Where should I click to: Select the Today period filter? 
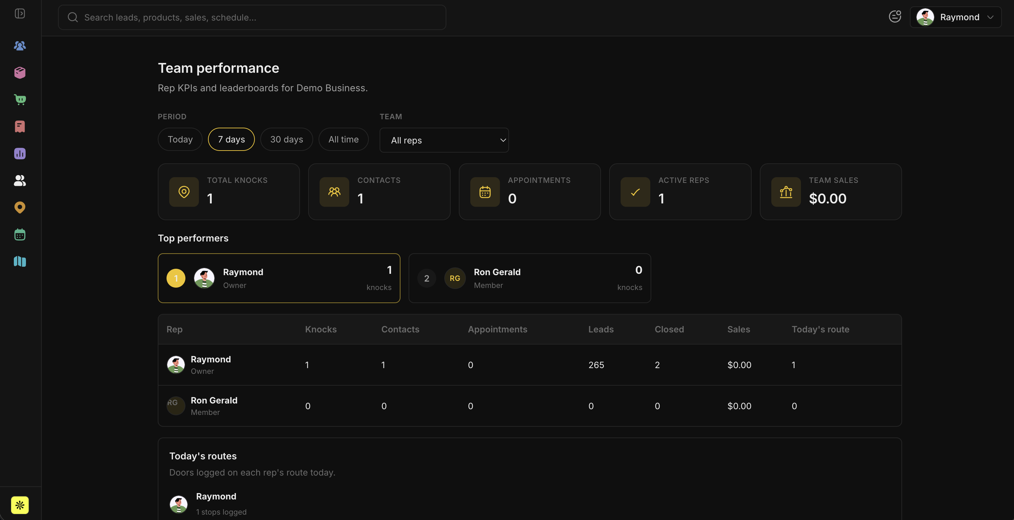pyautogui.click(x=180, y=139)
